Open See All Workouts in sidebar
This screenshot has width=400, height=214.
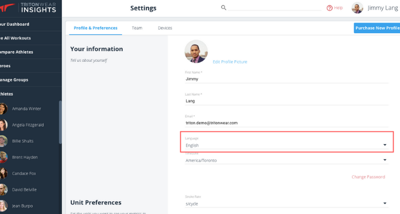(30, 38)
